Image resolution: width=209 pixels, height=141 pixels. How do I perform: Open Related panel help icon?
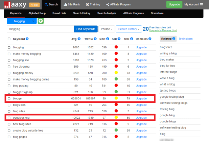(174, 39)
